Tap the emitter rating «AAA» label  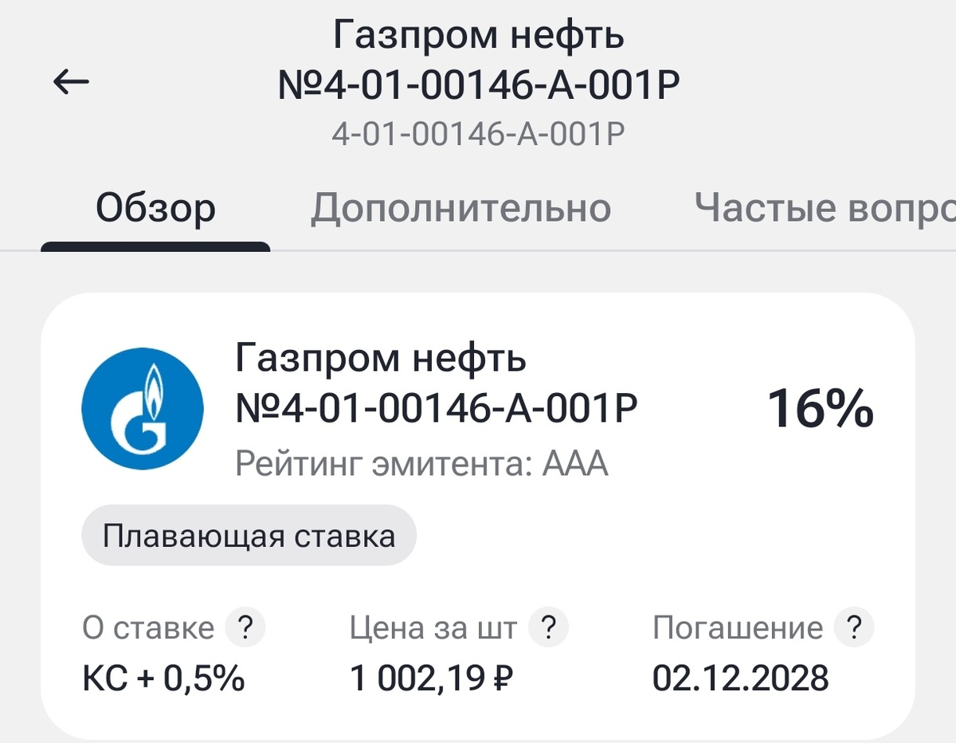coord(422,461)
